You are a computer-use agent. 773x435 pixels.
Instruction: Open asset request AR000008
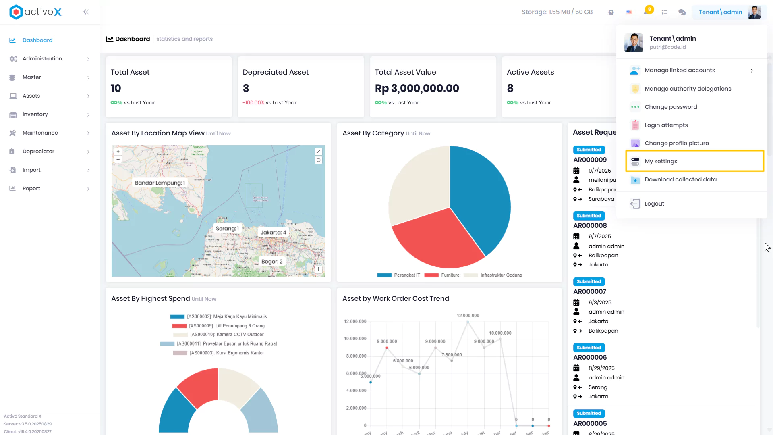pos(590,226)
